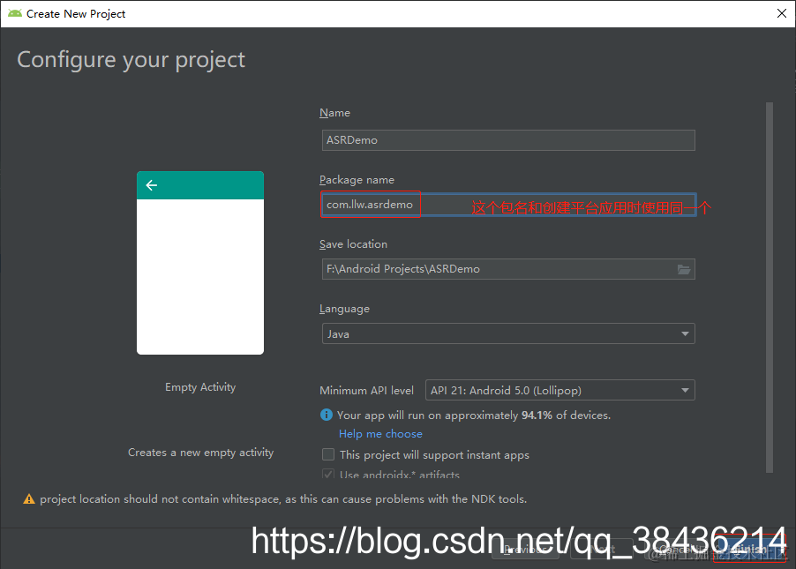Click the '94.1% of devices' text
796x569 pixels.
566,416
